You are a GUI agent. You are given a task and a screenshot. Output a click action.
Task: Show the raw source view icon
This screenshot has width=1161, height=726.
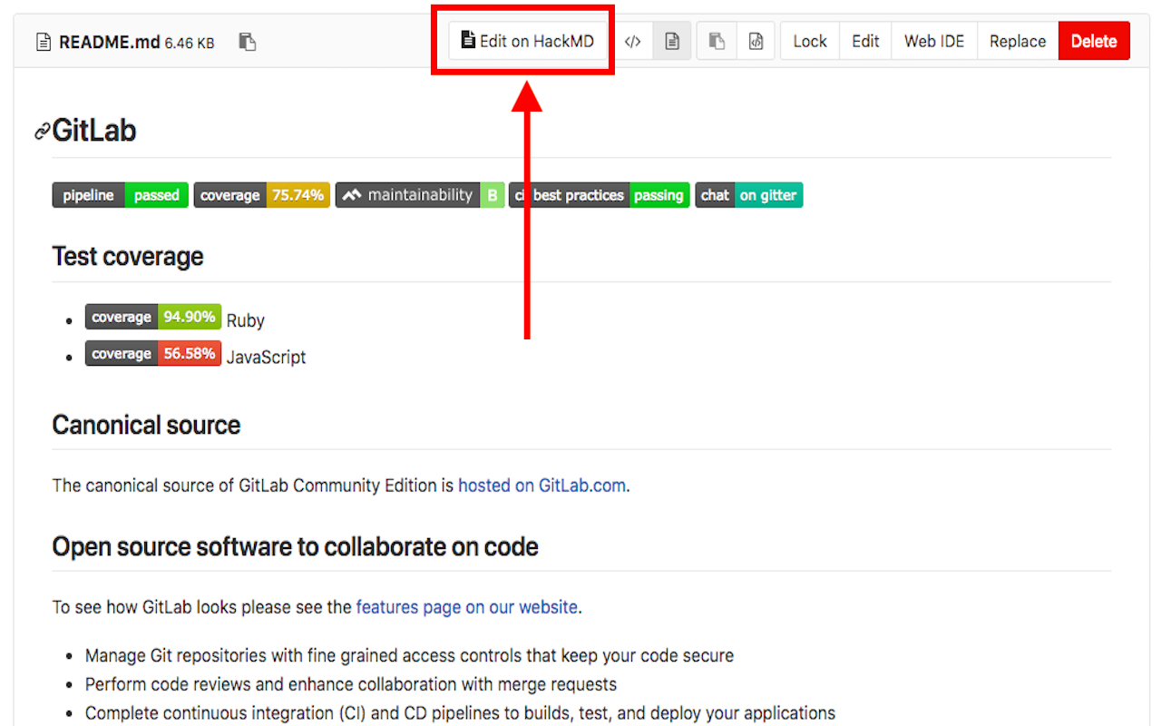(633, 41)
